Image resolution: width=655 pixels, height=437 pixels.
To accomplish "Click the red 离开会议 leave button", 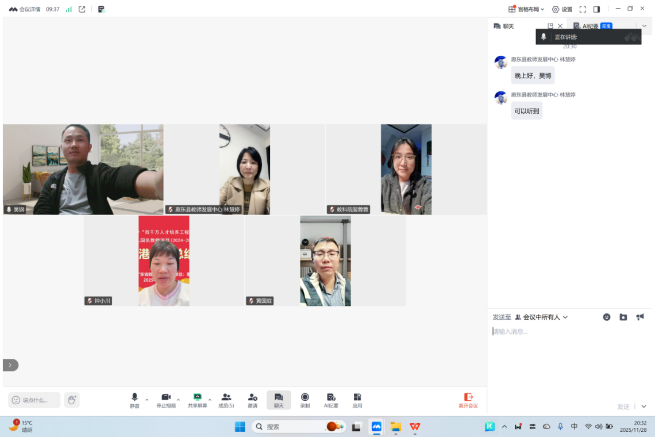I will pyautogui.click(x=468, y=400).
